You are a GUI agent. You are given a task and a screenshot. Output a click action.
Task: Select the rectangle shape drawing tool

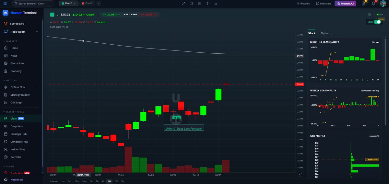[x=191, y=4]
